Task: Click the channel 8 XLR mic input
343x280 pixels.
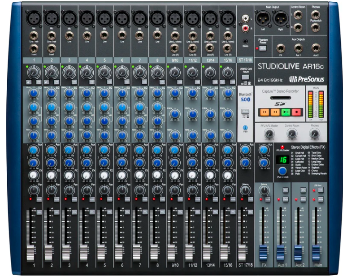Action: coord(157,18)
